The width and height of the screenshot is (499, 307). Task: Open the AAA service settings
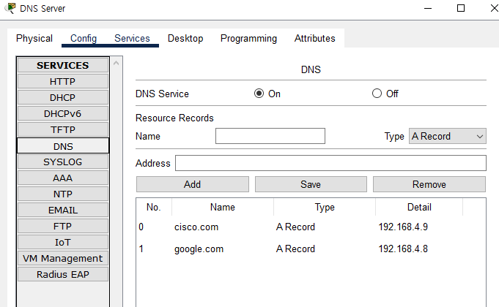(63, 178)
